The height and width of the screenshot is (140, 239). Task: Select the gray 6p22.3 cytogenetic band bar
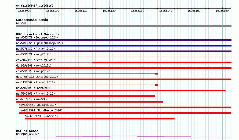pyautogui.click(x=124, y=26)
